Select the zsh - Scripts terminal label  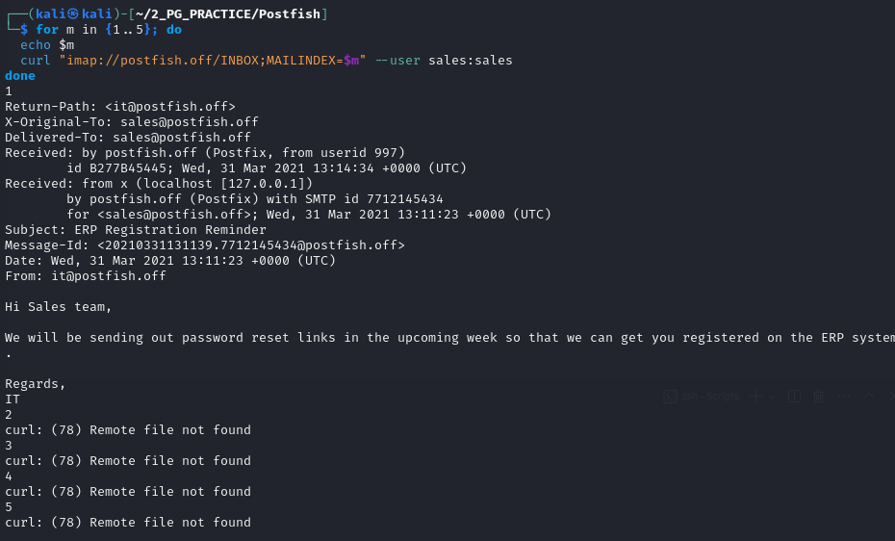pyautogui.click(x=710, y=396)
